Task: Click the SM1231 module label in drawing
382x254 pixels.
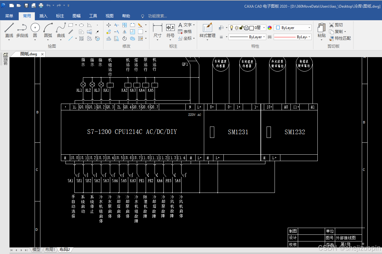Action: (238, 132)
